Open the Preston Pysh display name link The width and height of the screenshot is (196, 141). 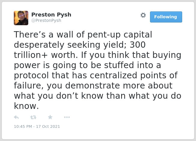point(51,15)
